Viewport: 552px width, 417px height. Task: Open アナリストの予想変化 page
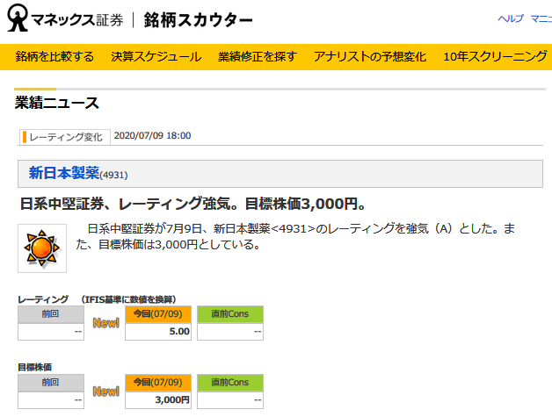[370, 57]
